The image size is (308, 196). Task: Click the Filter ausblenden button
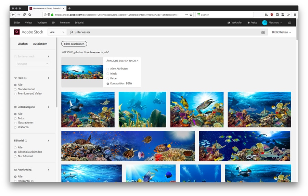74,44
